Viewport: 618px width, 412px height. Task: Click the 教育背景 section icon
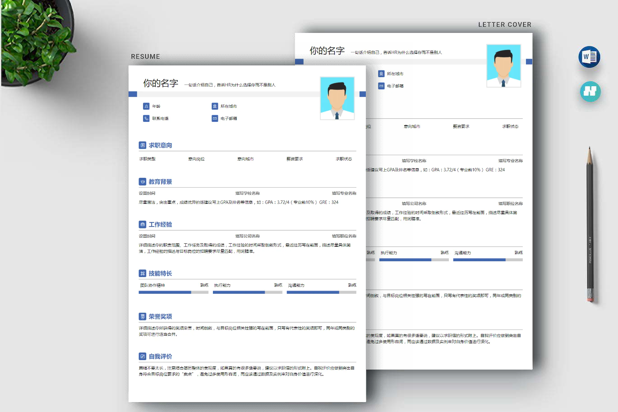click(x=143, y=182)
